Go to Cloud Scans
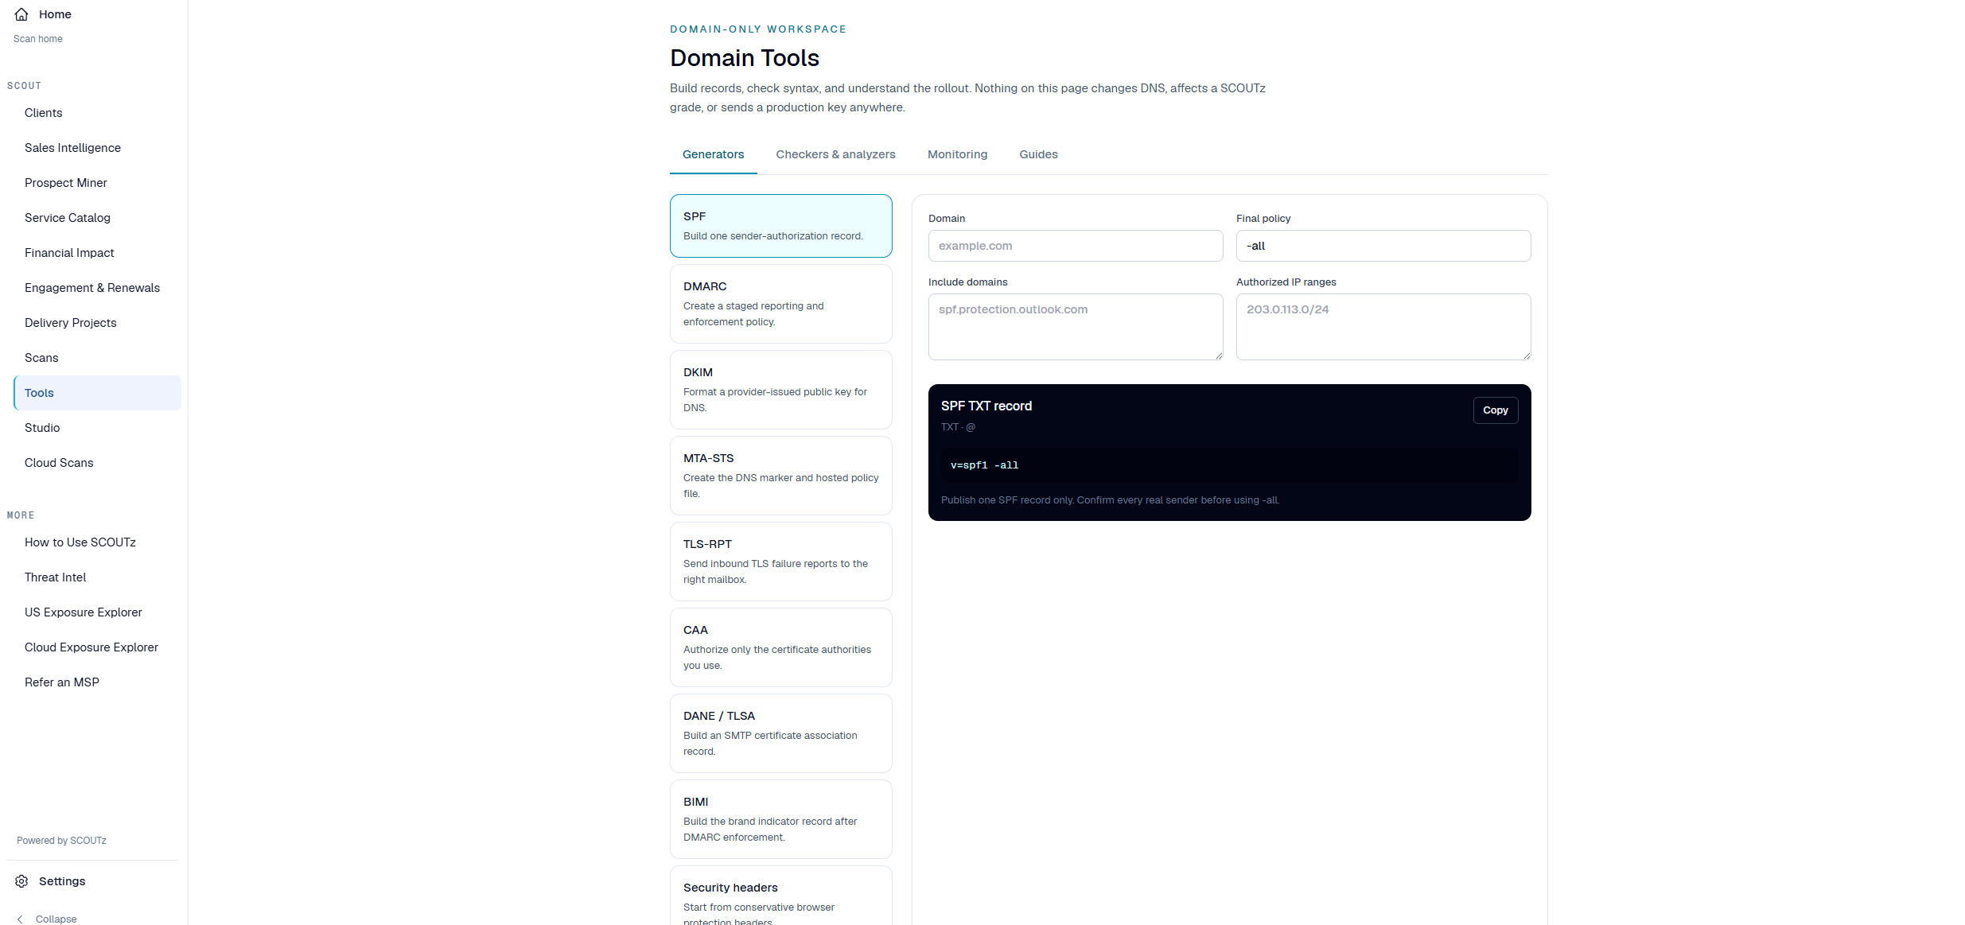Image resolution: width=1965 pixels, height=925 pixels. tap(97, 463)
